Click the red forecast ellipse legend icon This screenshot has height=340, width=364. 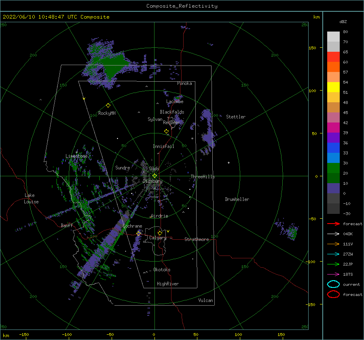pos(333,294)
